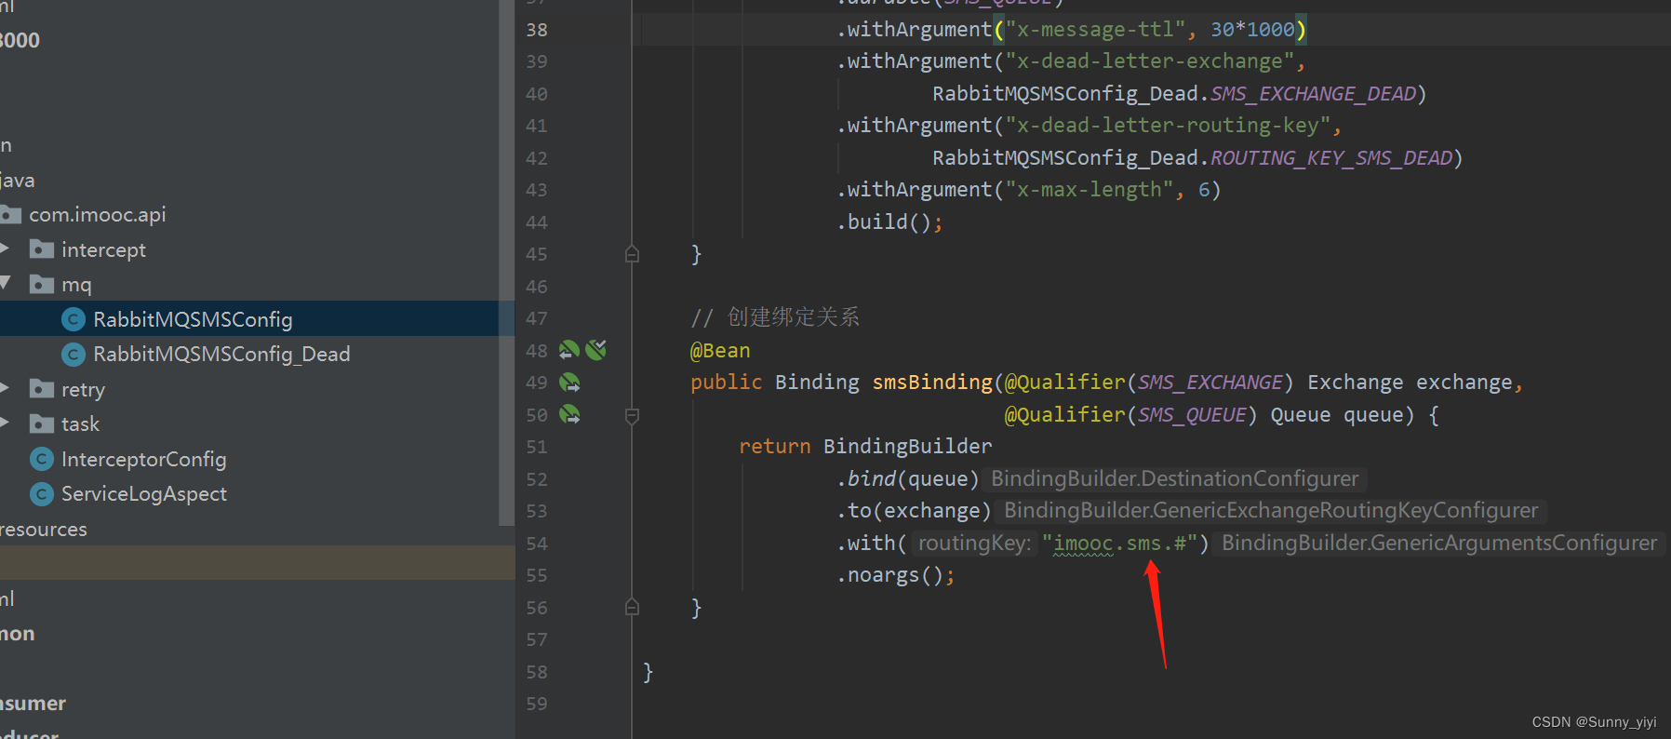Open the RabbitMQSMSConfig_Dead class file
This screenshot has height=739, width=1671.
click(x=221, y=354)
